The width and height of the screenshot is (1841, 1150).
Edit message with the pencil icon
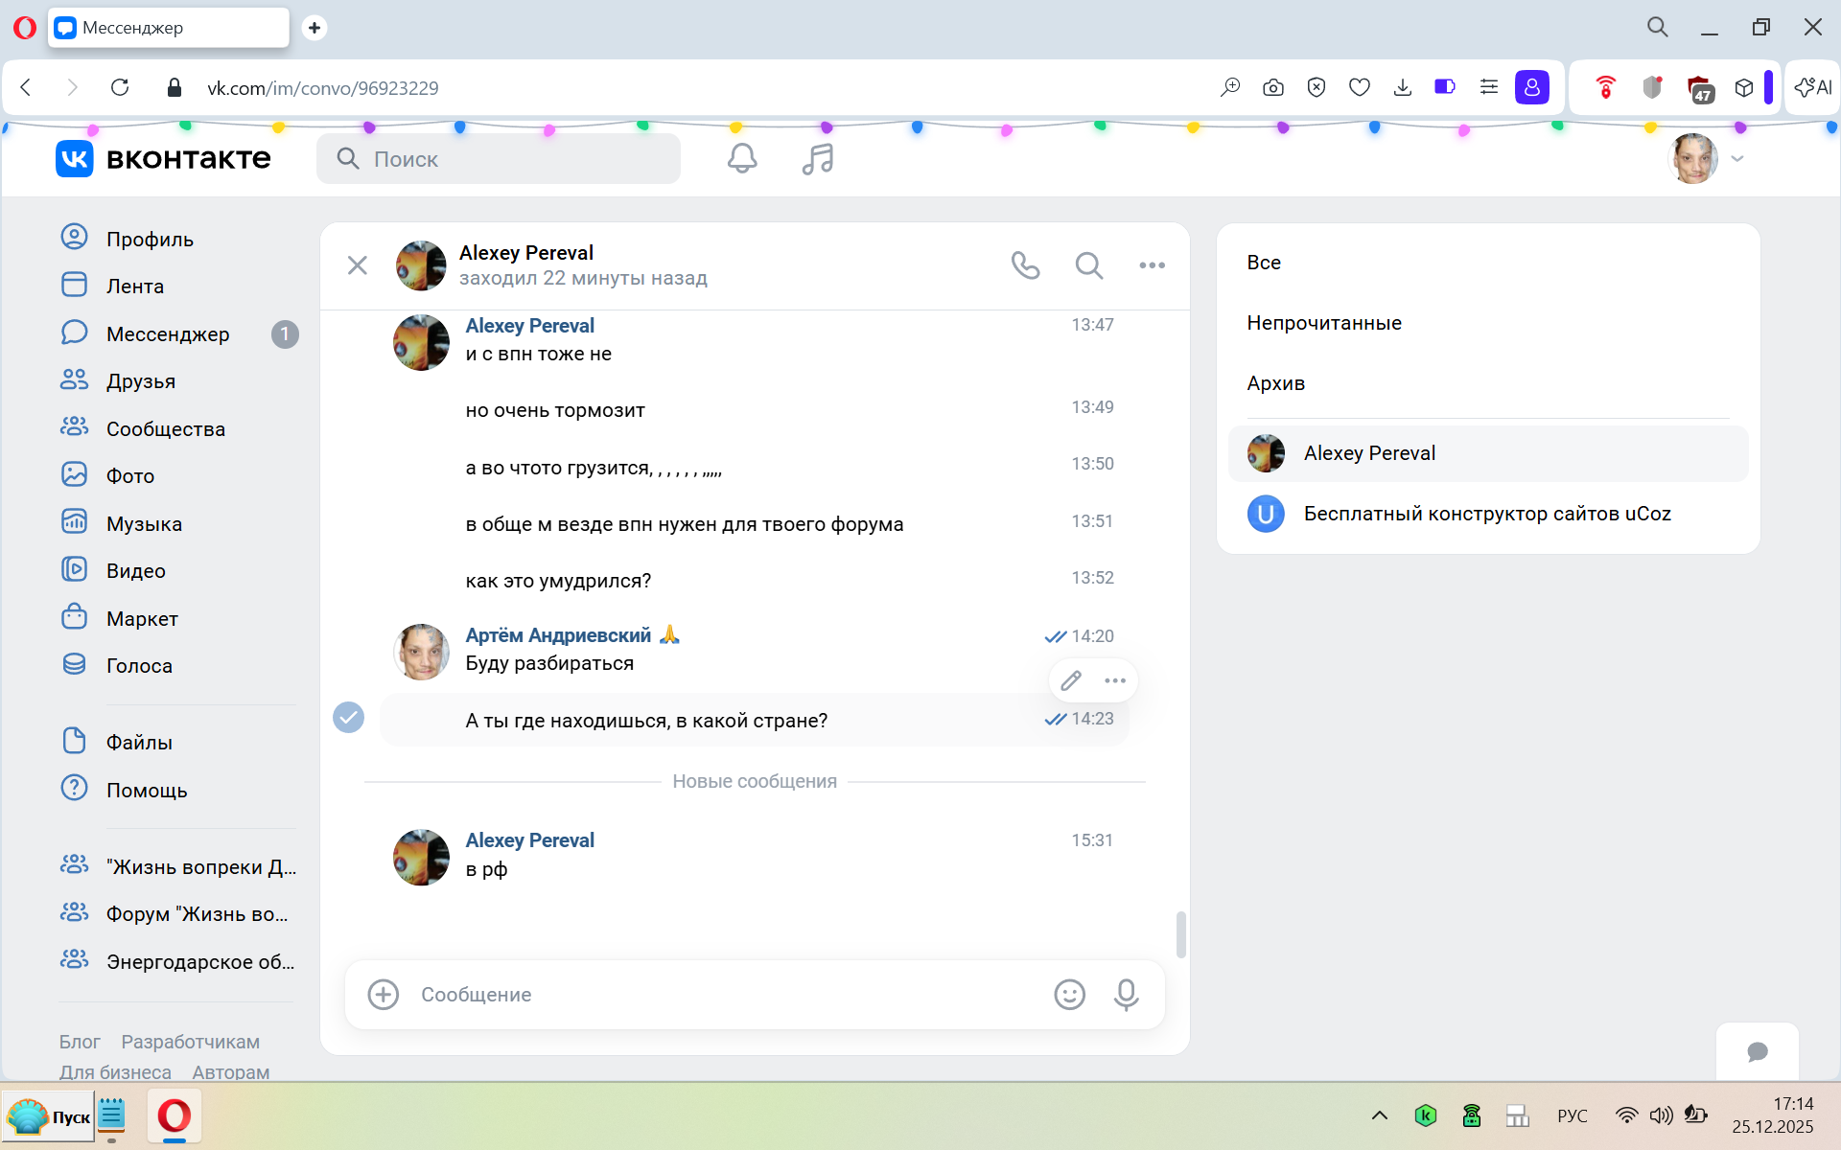[1071, 680]
